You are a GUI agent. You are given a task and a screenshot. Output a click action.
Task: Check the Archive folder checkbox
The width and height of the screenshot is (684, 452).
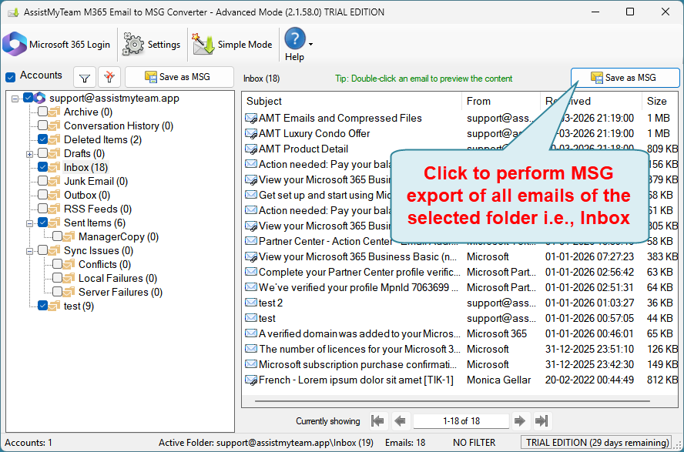(x=43, y=112)
